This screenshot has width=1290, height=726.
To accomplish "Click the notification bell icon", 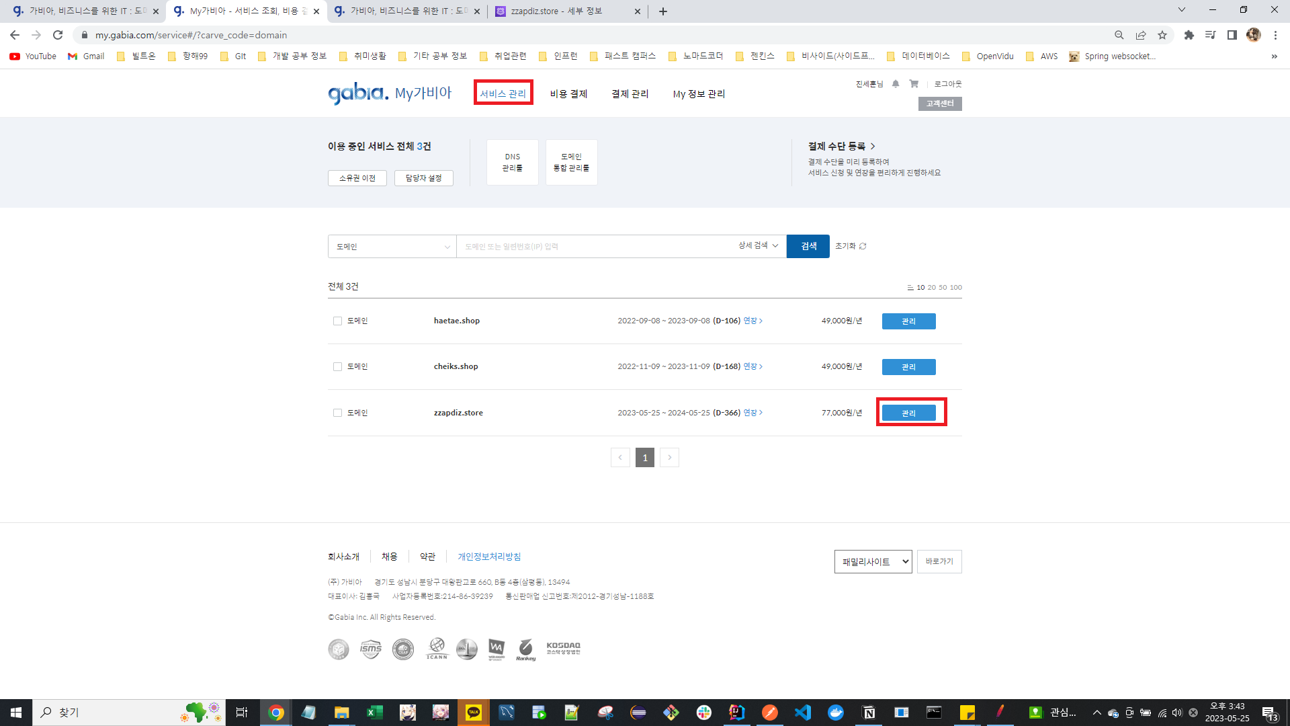I will pyautogui.click(x=896, y=84).
